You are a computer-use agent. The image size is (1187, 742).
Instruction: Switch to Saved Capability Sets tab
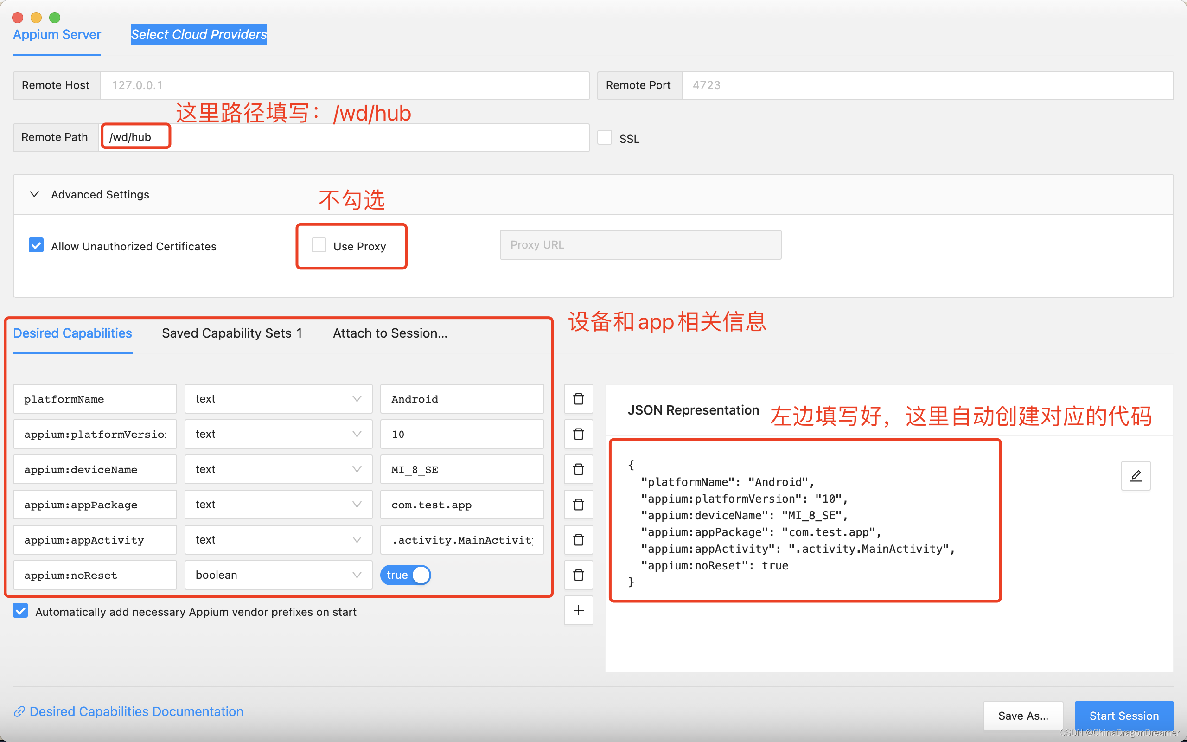pyautogui.click(x=231, y=333)
